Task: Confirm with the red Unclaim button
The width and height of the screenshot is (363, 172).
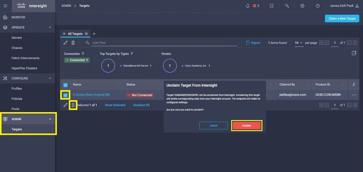Action: (247, 126)
